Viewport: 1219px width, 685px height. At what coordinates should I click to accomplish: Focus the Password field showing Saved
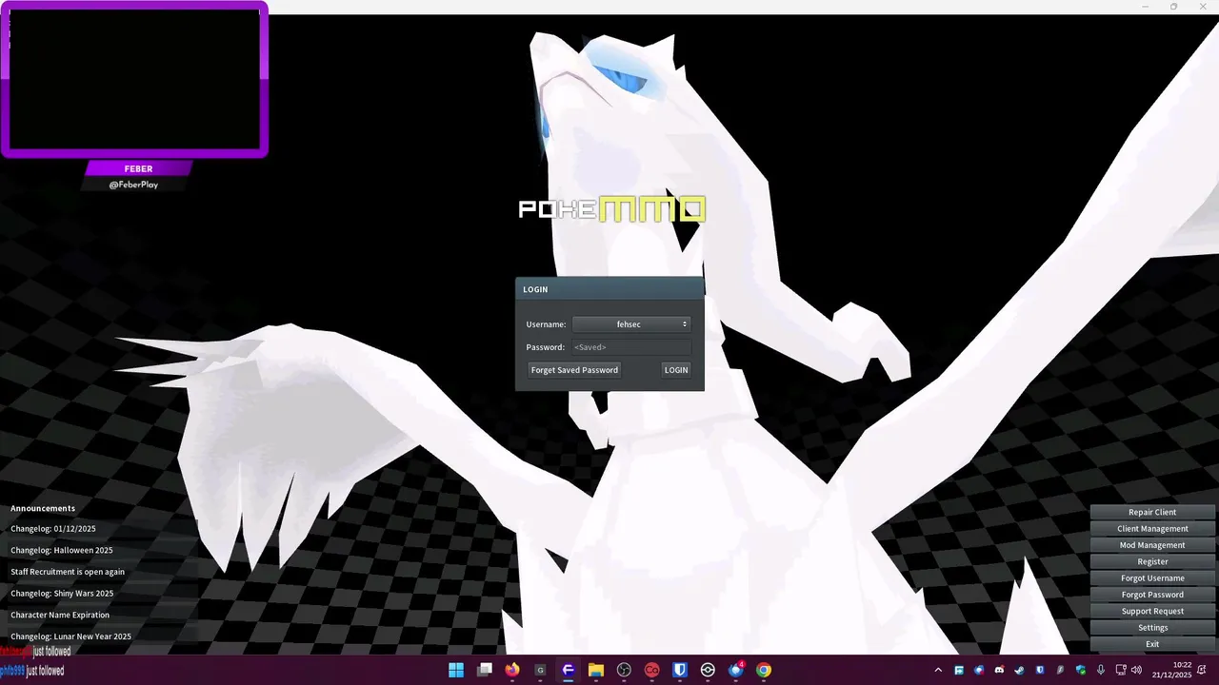(x=631, y=347)
